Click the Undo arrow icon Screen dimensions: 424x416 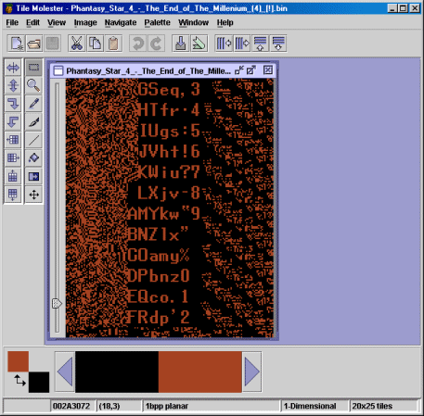tap(137, 44)
